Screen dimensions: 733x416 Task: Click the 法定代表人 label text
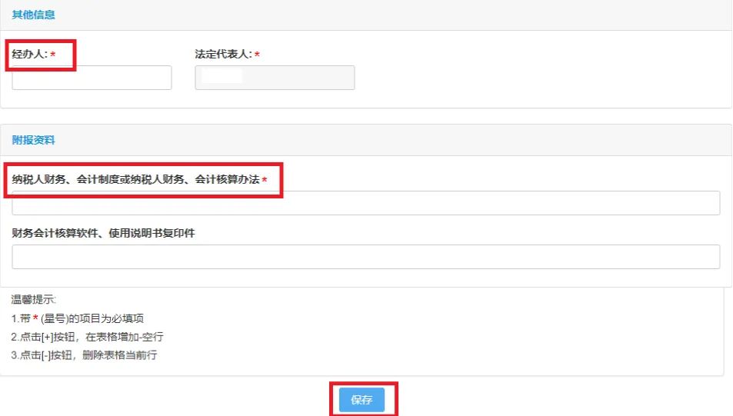pos(224,55)
